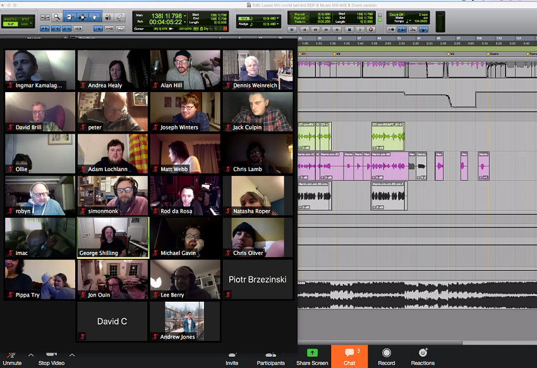Open Nudge value dropdown arrow

277,24
